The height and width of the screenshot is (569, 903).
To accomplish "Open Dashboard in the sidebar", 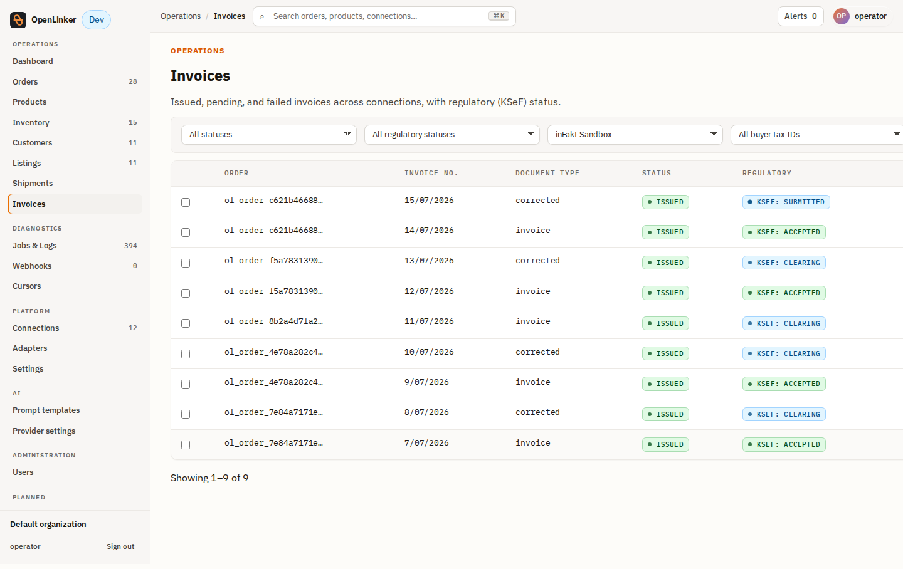I will pyautogui.click(x=75, y=61).
